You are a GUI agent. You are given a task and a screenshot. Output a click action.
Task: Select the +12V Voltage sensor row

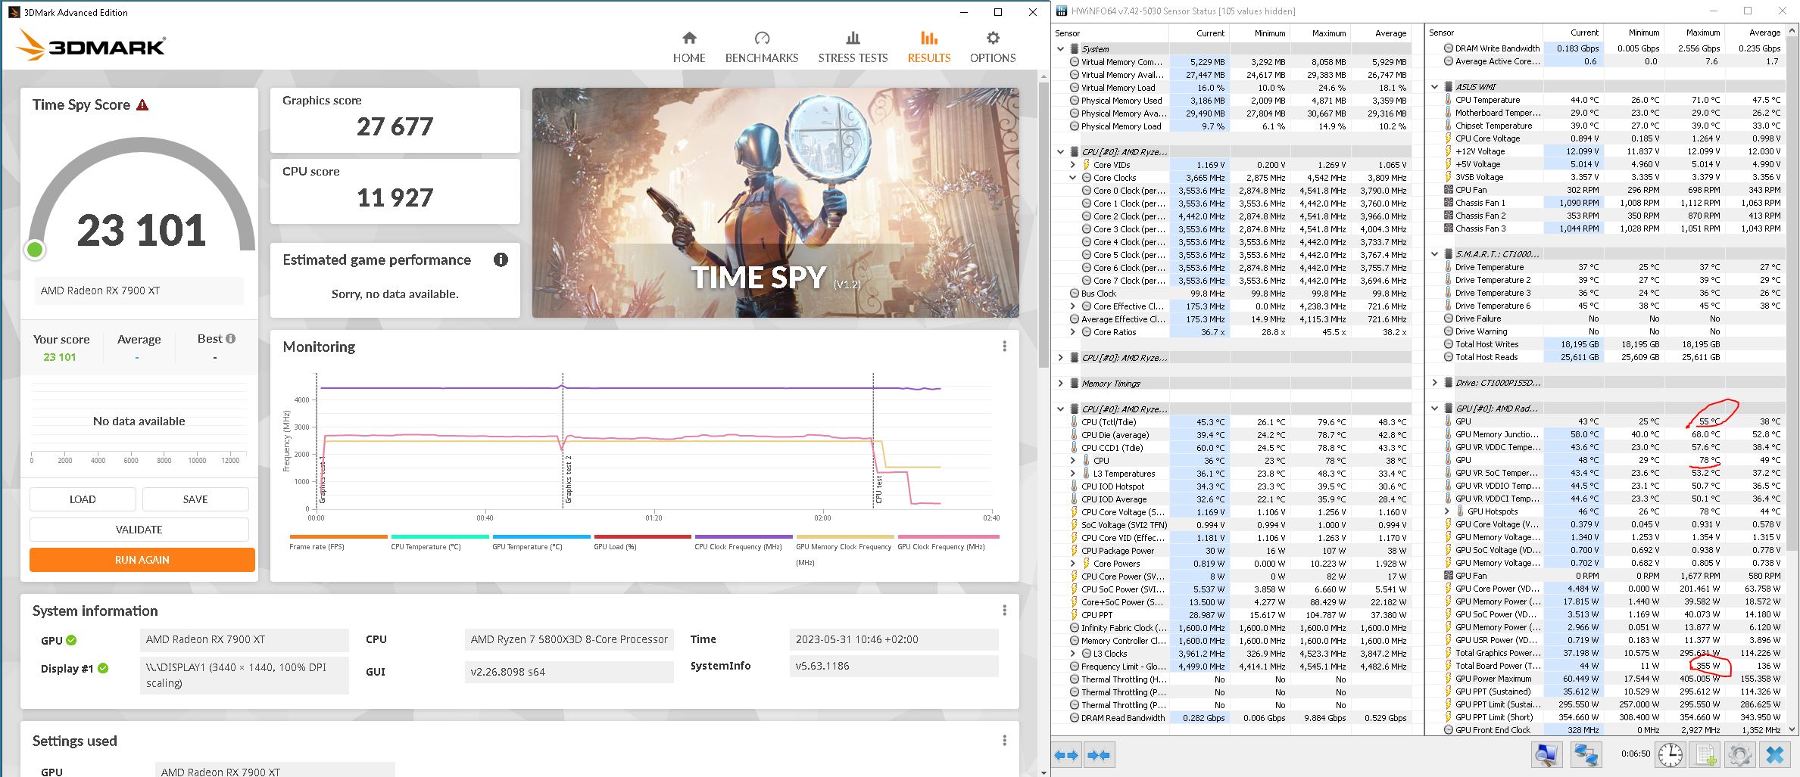(1606, 151)
